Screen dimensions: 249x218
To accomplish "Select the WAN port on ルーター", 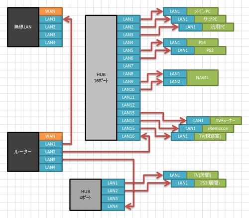I will pyautogui.click(x=51, y=136).
